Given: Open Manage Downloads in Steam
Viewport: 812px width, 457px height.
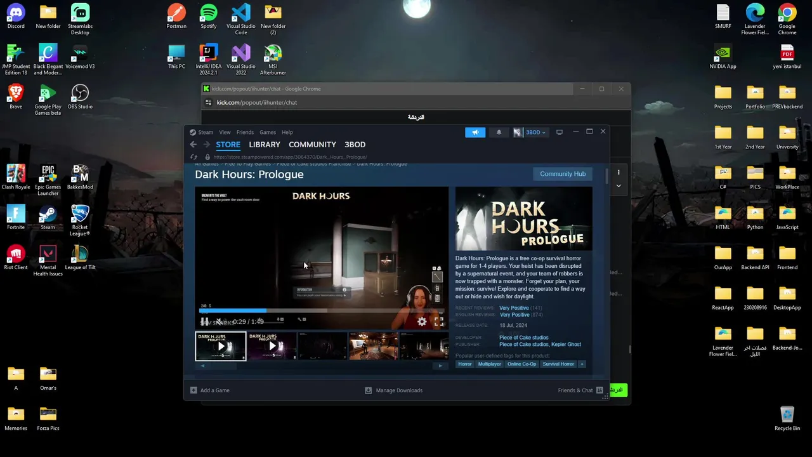Looking at the screenshot, I should [x=393, y=390].
